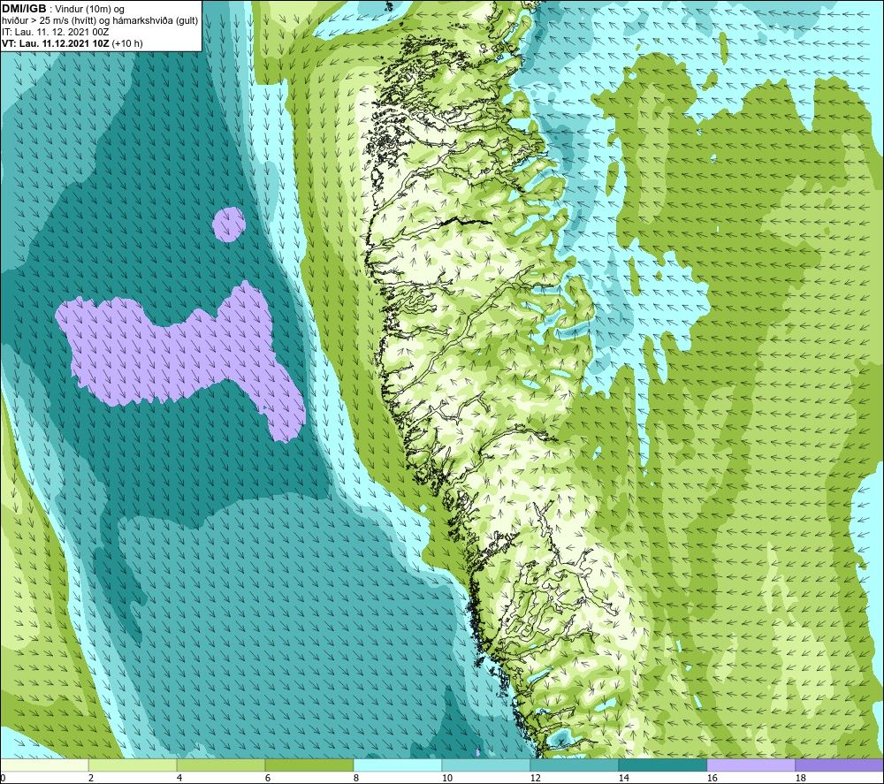Click the 10–12 cyan legend swatch
Screen dimensions: 884x784
(486, 765)
